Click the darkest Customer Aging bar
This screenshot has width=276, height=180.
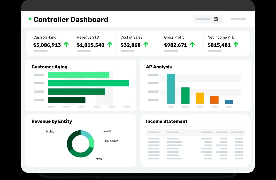67,100
